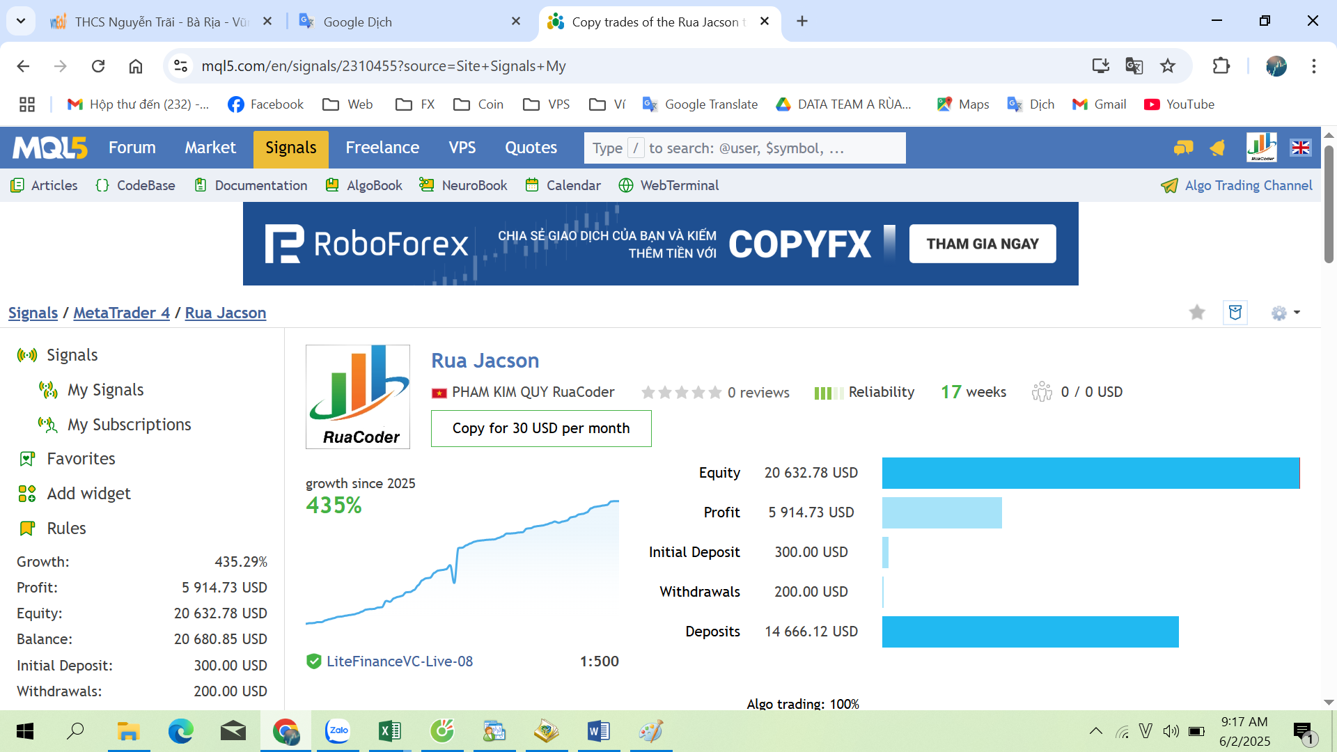The height and width of the screenshot is (752, 1337).
Task: Open Freelance section
Action: (x=382, y=148)
